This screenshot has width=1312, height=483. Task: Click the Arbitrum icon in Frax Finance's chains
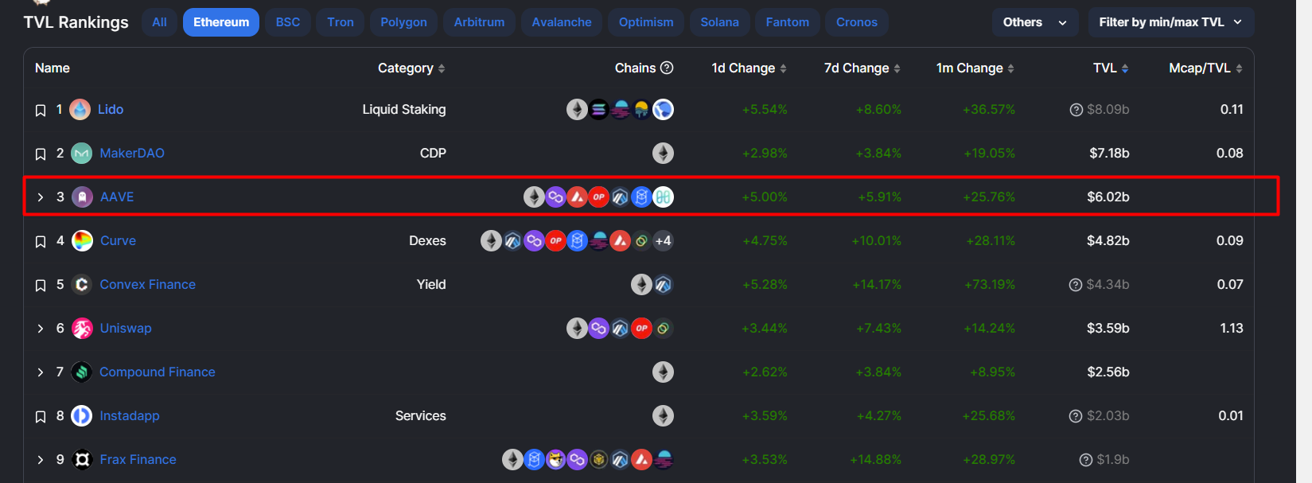pos(620,459)
